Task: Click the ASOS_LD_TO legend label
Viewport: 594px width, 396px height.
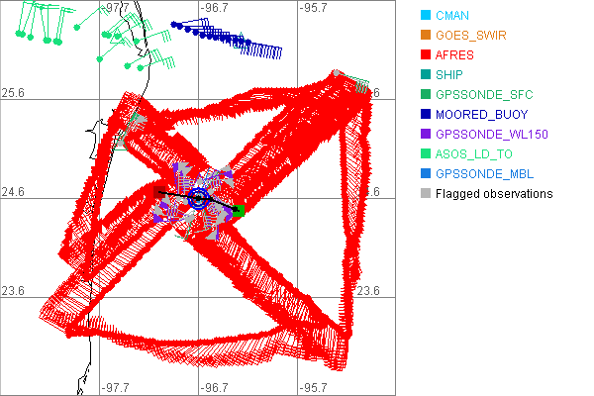Action: tap(471, 154)
